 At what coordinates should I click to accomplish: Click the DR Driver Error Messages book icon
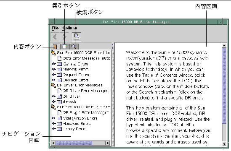[x=53, y=85]
